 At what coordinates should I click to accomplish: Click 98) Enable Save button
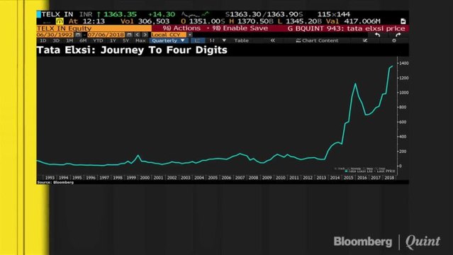[x=240, y=28]
